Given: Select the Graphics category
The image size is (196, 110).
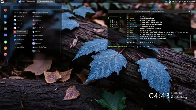Looking at the screenshot, I should pyautogui.click(x=18, y=20).
